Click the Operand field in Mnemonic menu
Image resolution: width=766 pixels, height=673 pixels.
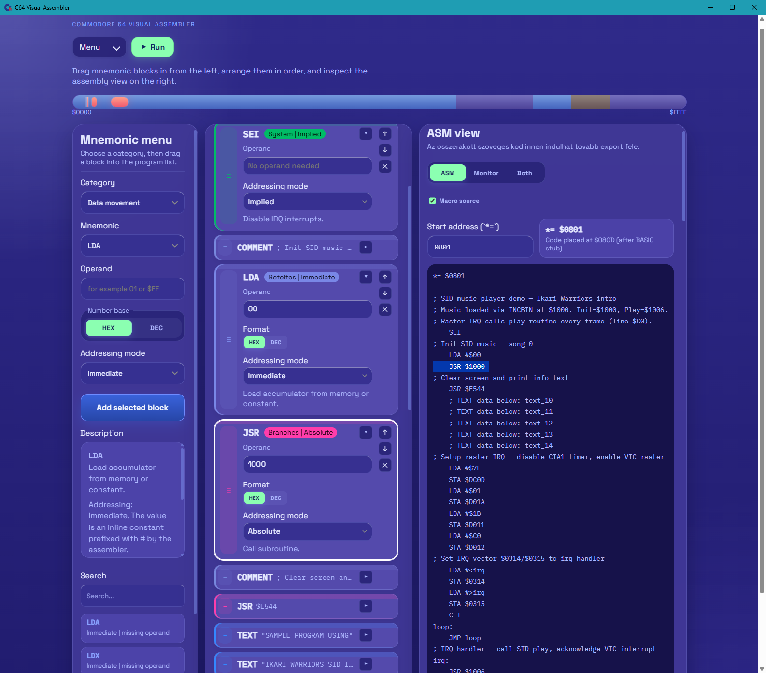click(133, 289)
